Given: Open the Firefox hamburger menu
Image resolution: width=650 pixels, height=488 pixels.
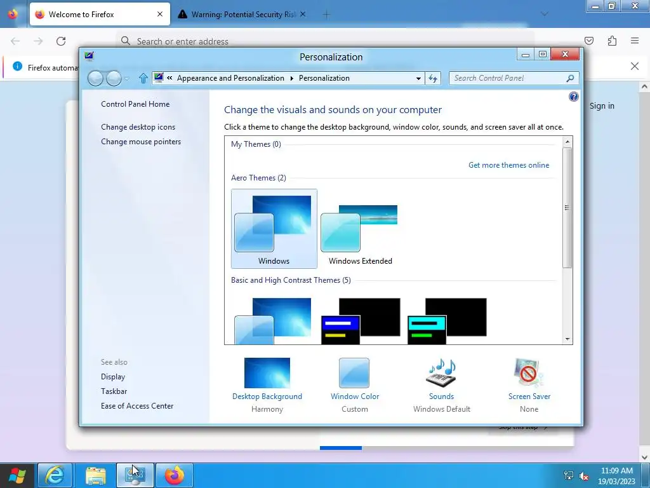Looking at the screenshot, I should click(x=635, y=41).
